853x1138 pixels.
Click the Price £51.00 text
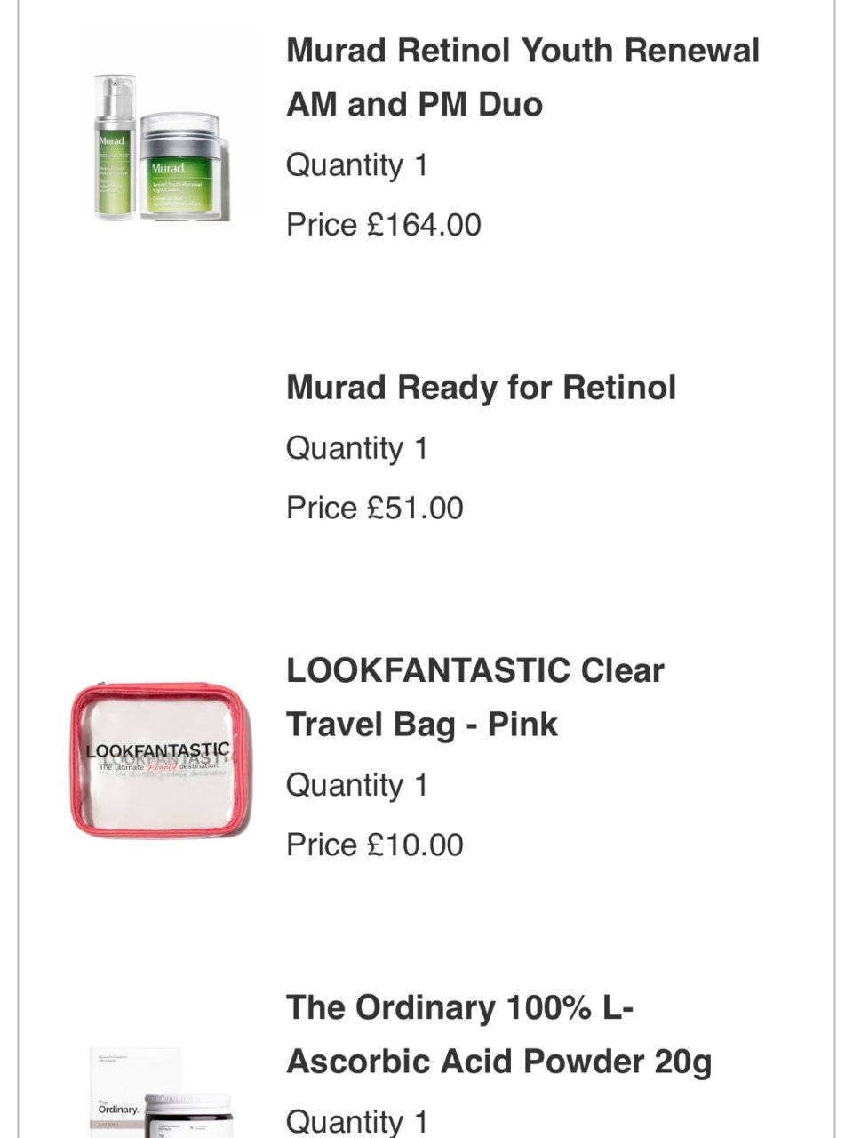coord(375,508)
